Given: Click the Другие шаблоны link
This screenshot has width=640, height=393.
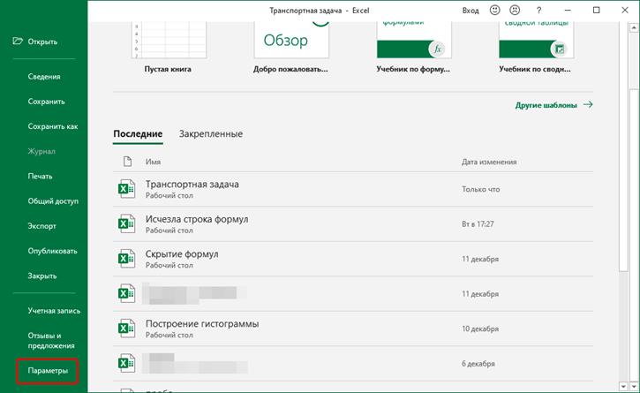Looking at the screenshot, I should pyautogui.click(x=546, y=105).
